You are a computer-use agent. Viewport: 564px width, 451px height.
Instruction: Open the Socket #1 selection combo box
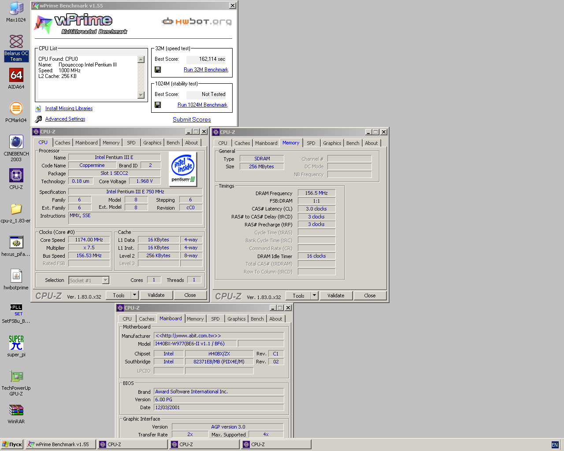pos(89,280)
